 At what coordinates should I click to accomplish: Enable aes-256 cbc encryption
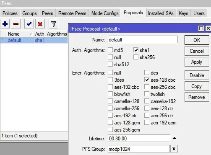(x=147, y=87)
